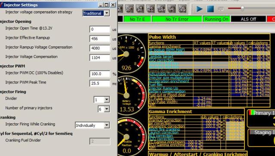The image size is (275, 156).
Task: Click the Injector PWM DC field
Action: (100, 74)
